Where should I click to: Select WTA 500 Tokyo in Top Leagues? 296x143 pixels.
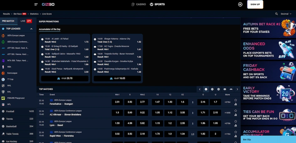[x=18, y=61]
